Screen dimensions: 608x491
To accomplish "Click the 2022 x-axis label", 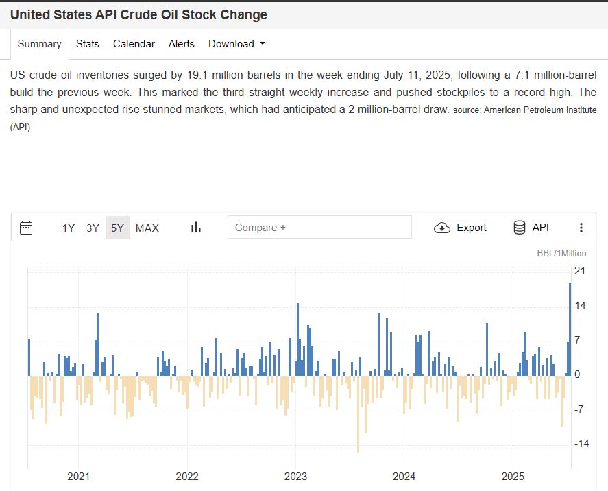I will [x=187, y=477].
